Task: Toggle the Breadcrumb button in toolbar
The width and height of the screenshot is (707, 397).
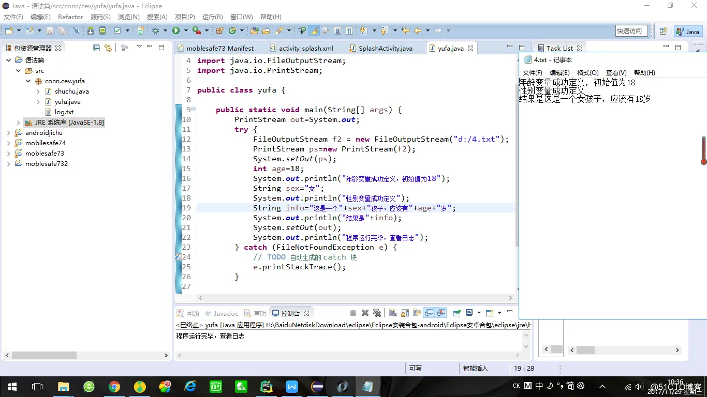Action: click(x=302, y=30)
